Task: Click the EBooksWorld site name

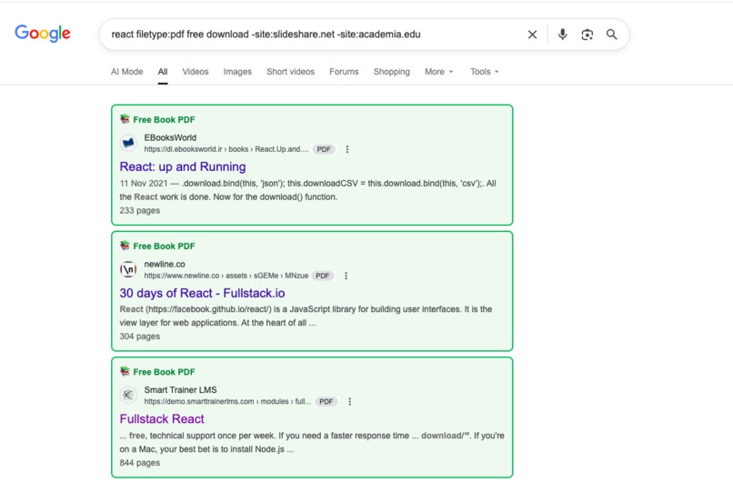Action: [170, 137]
